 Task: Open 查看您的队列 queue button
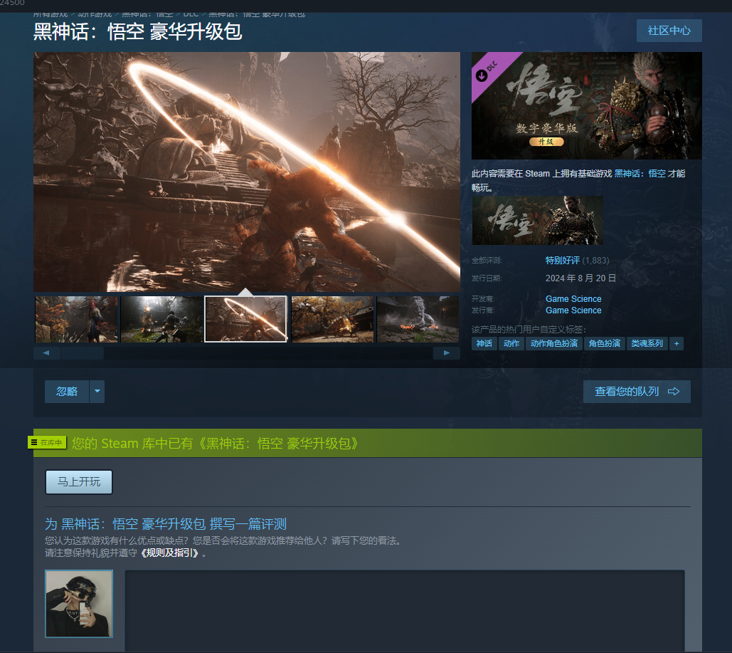click(637, 391)
